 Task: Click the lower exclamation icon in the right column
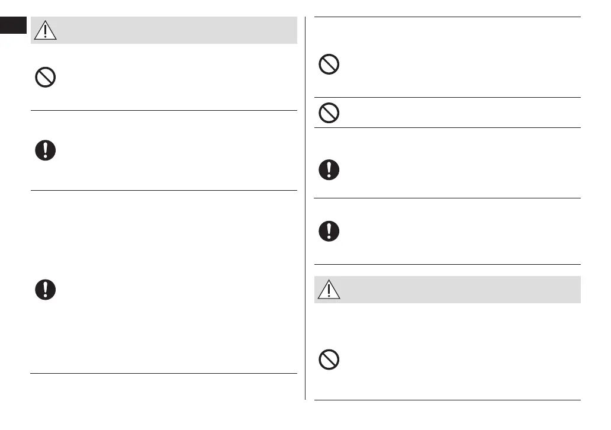329,231
